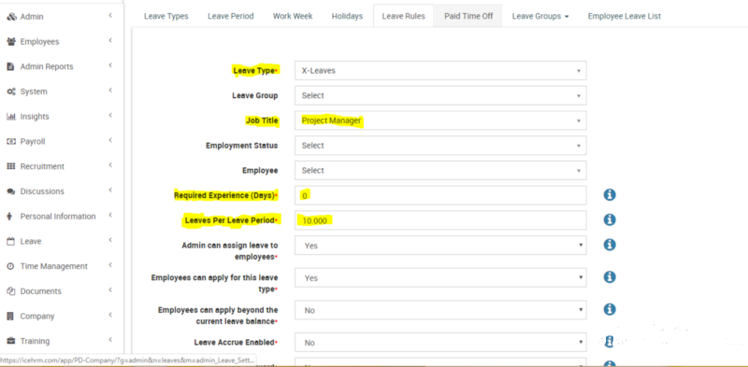The height and width of the screenshot is (367, 748).
Task: Click the Required Experience (Days) input field
Action: 440,195
